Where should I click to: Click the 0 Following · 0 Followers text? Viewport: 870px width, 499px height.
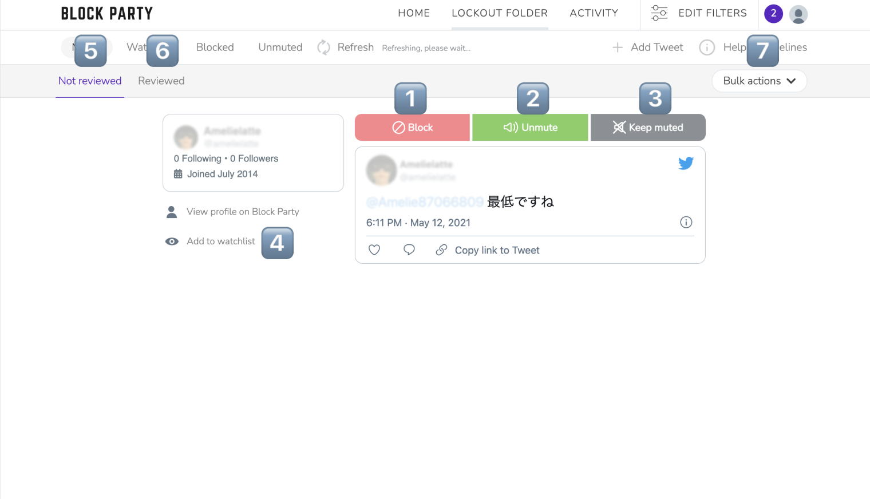[x=226, y=159]
